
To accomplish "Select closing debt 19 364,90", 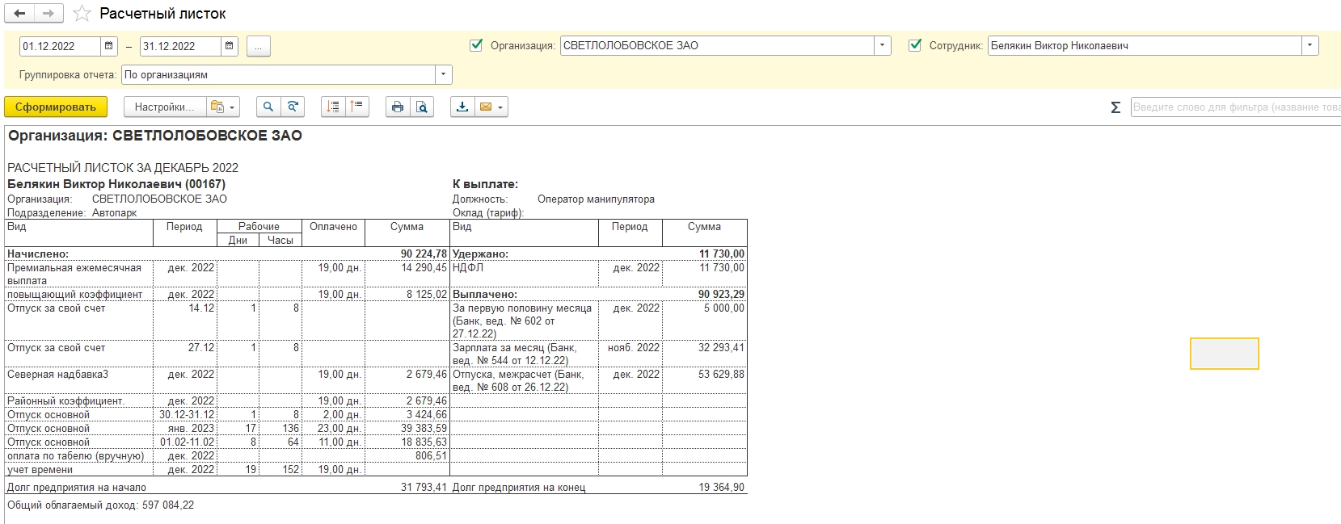I will click(722, 488).
